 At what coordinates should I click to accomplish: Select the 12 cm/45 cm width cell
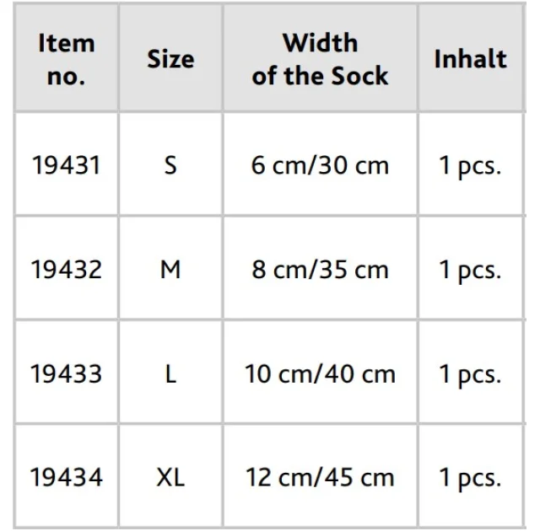pyautogui.click(x=320, y=477)
